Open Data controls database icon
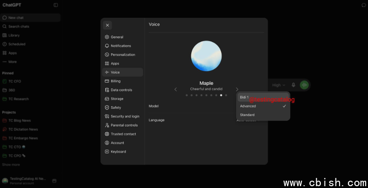The height and width of the screenshot is (188, 368). click(107, 90)
